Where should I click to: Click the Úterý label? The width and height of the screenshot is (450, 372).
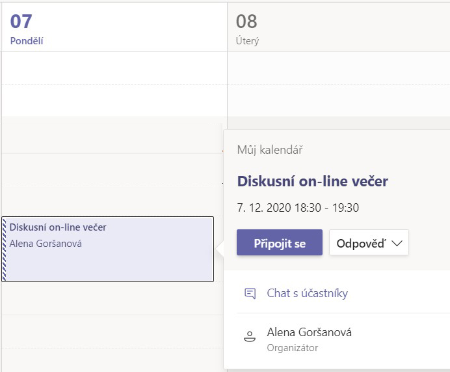coord(247,41)
